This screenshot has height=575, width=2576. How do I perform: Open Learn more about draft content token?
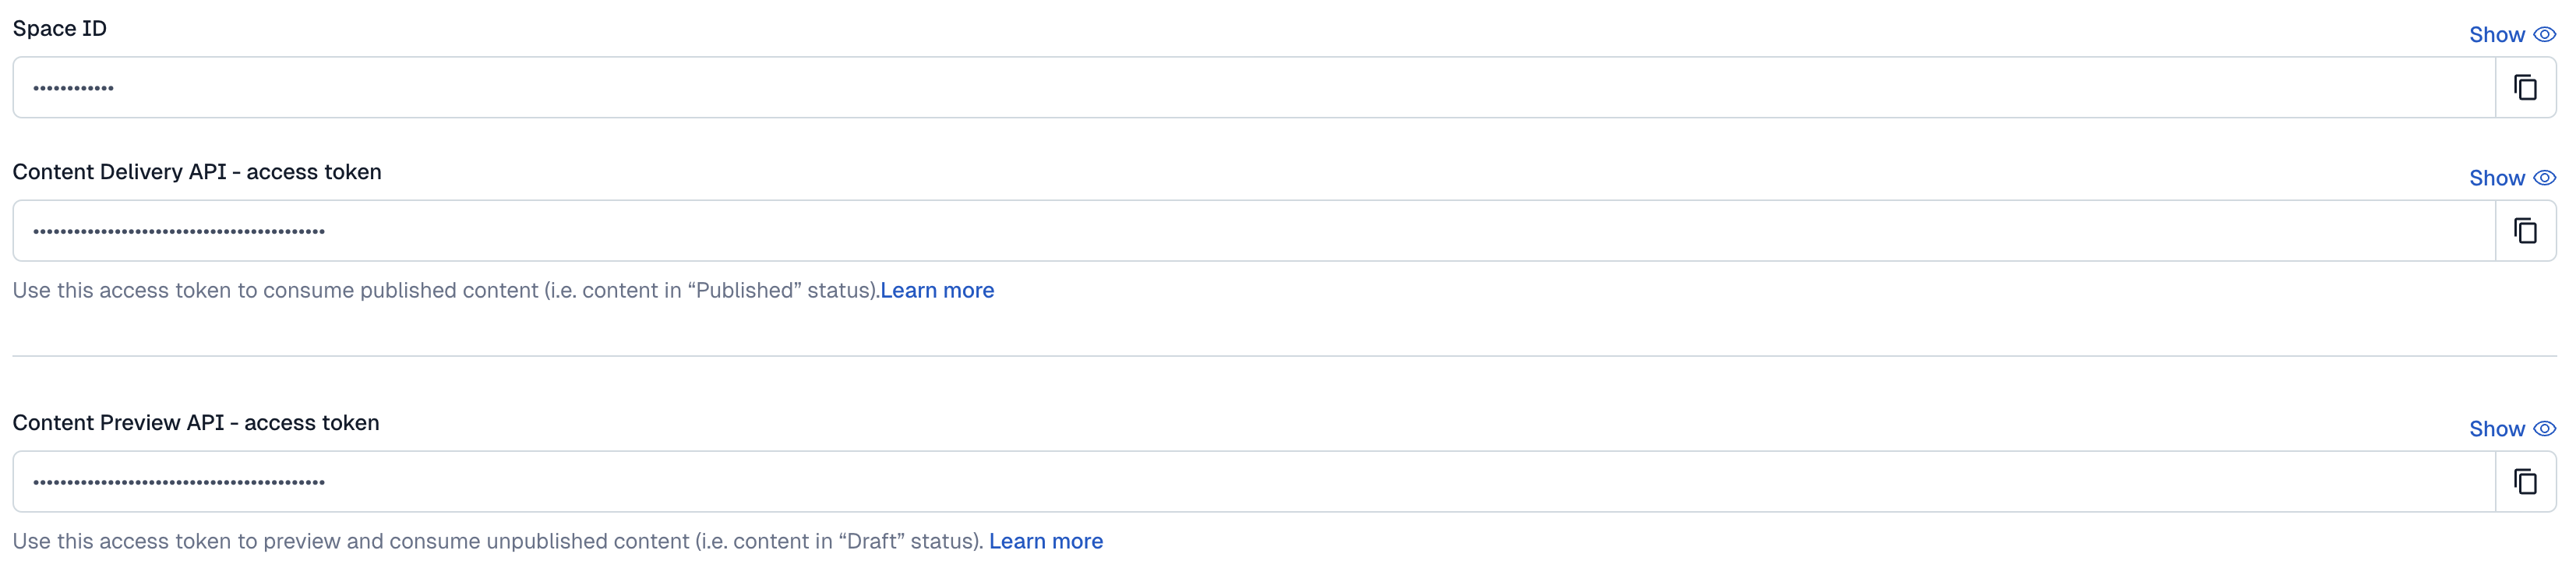click(x=1046, y=542)
